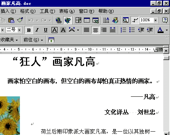Apply Bulleted list icon
The height and width of the screenshot is (135, 170).
132,30
